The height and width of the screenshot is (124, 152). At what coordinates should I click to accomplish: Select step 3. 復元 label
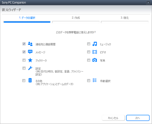(125, 18)
